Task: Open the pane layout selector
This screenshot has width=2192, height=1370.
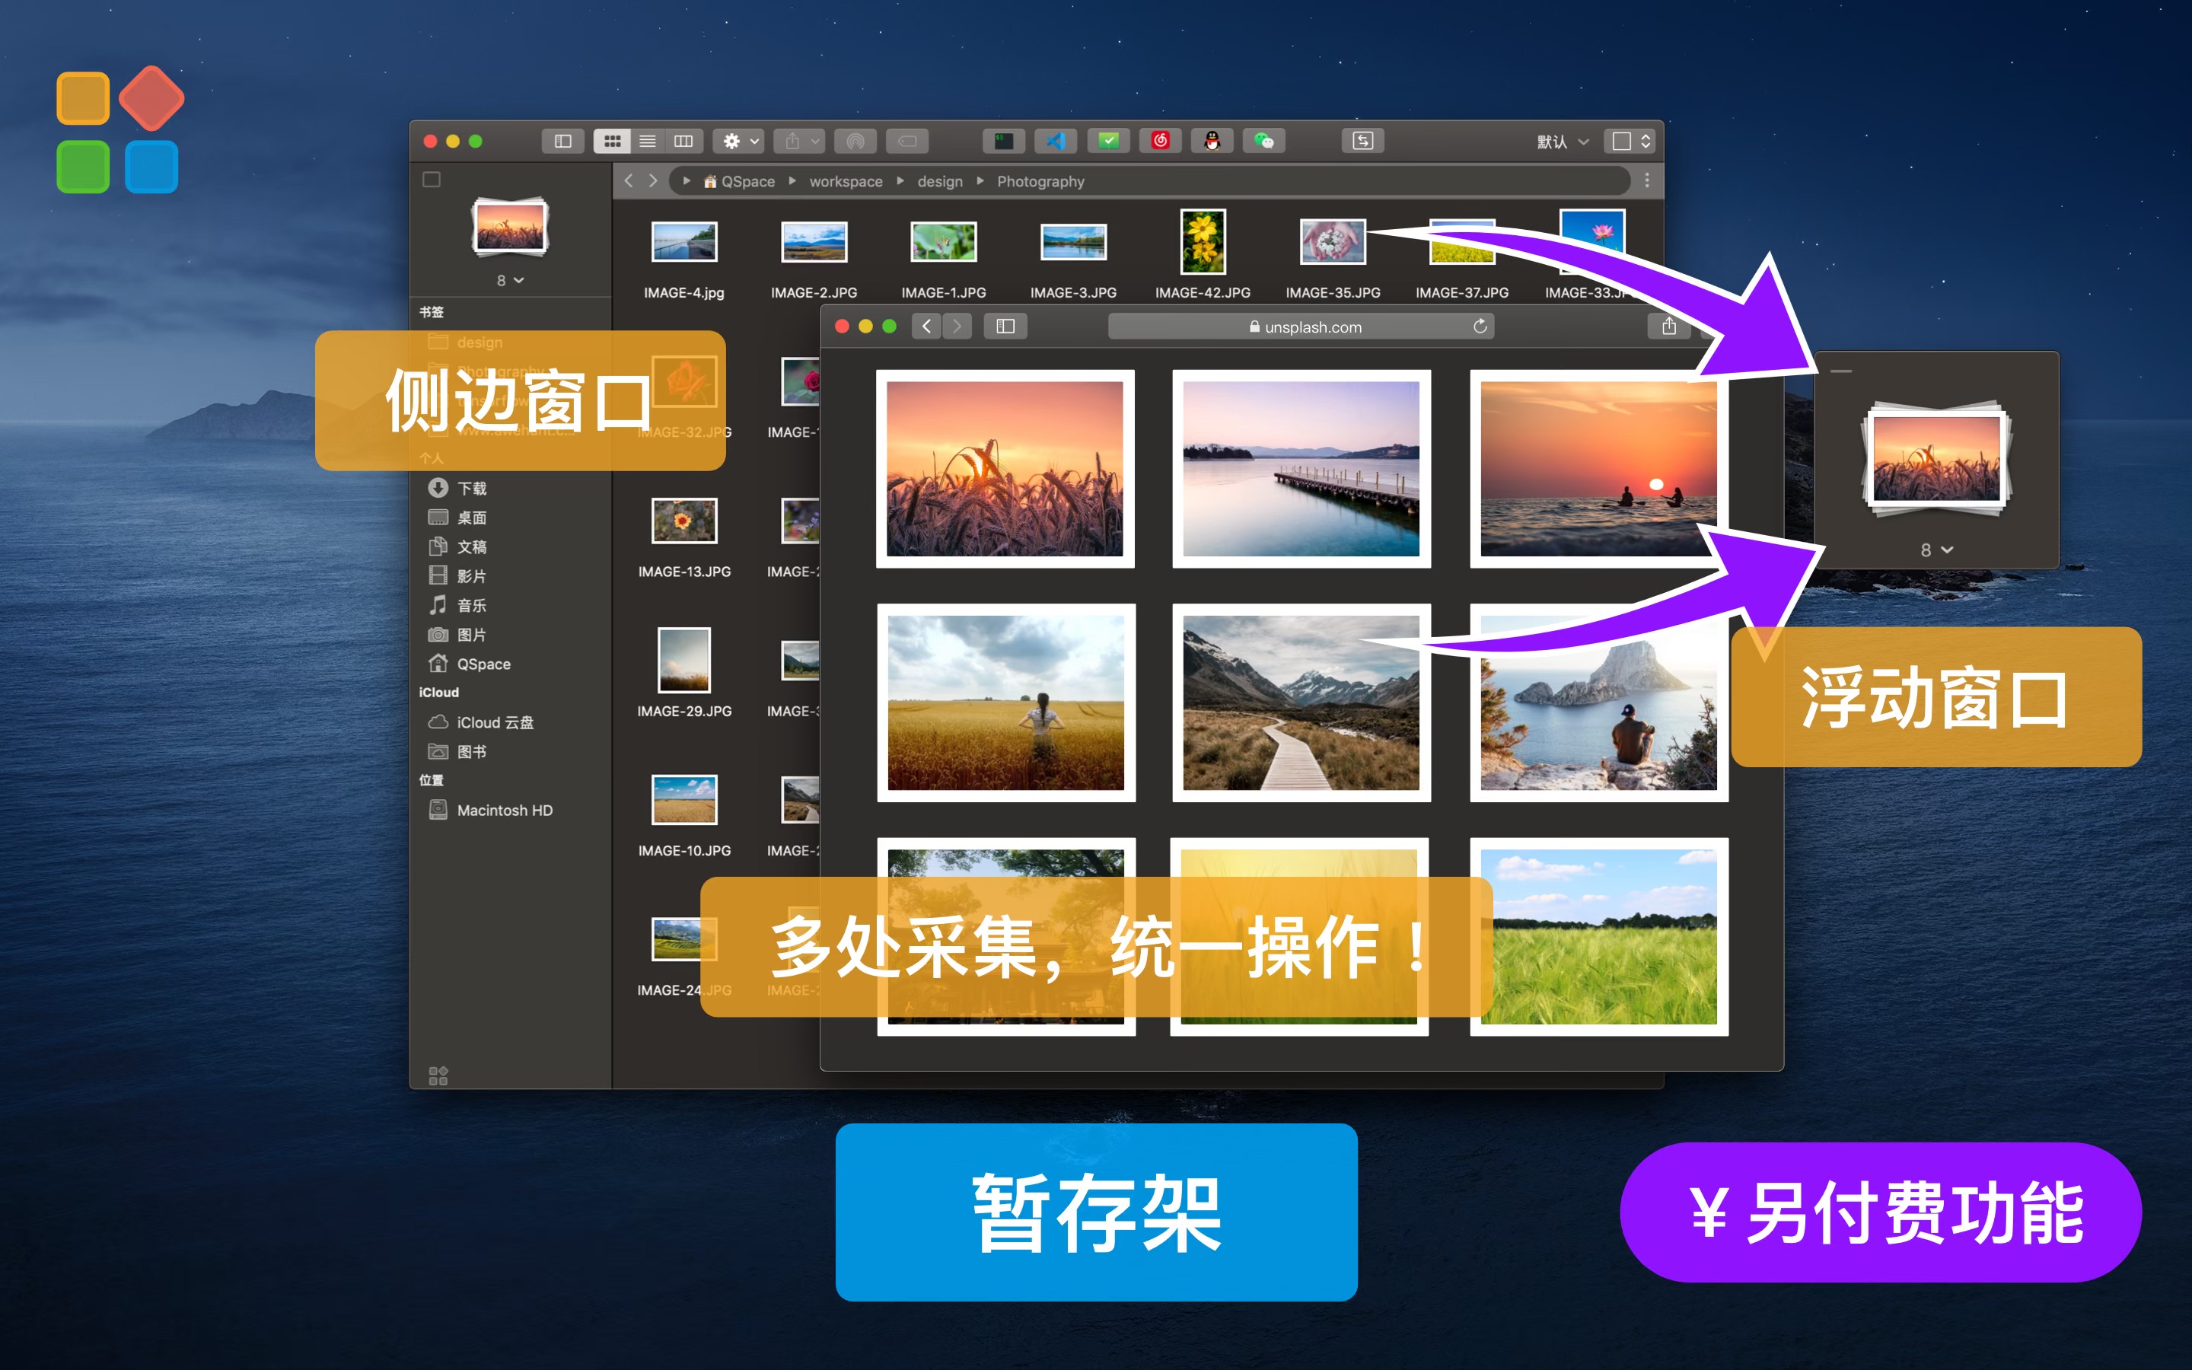Action: pos(1630,142)
